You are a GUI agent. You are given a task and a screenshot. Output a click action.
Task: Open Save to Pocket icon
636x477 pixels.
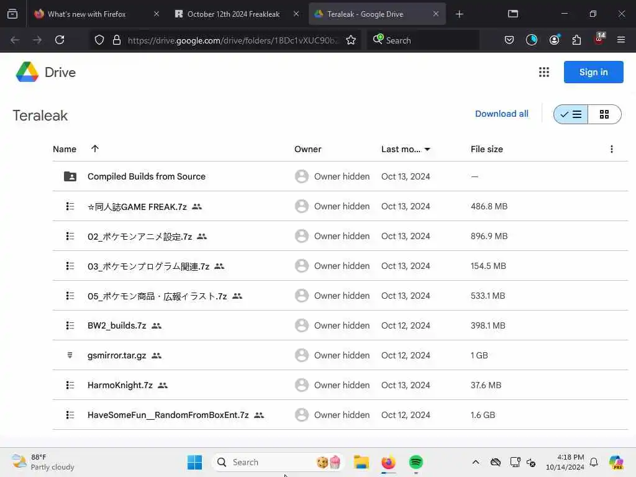(x=509, y=40)
